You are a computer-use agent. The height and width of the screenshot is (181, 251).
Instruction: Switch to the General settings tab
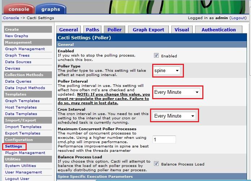(69, 30)
